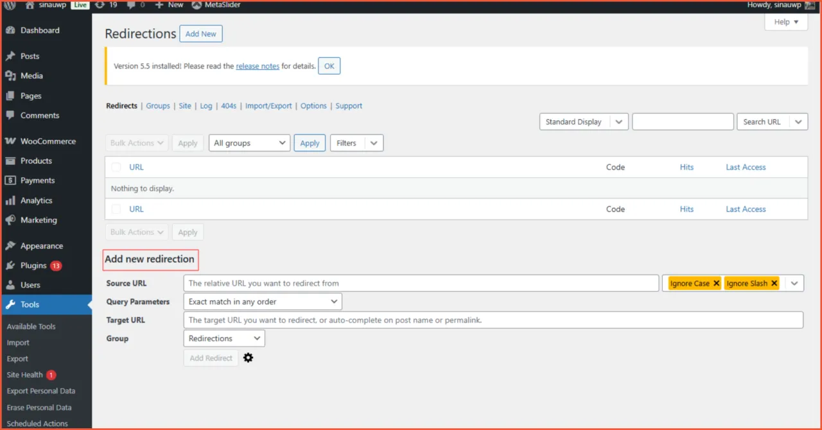Image resolution: width=822 pixels, height=430 pixels.
Task: Toggle the select-all checkbox in URL header
Action: click(116, 167)
